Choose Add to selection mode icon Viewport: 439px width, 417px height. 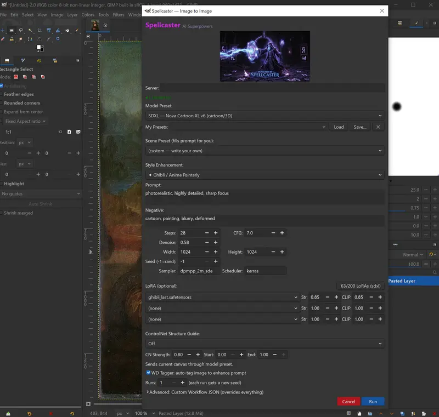point(25,77)
